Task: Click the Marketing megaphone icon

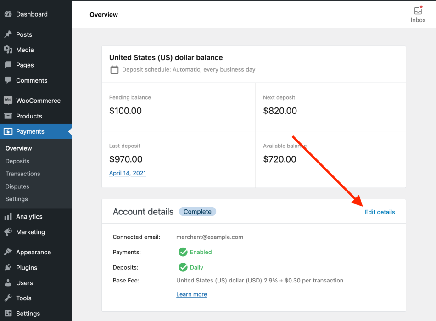Action: coord(8,232)
